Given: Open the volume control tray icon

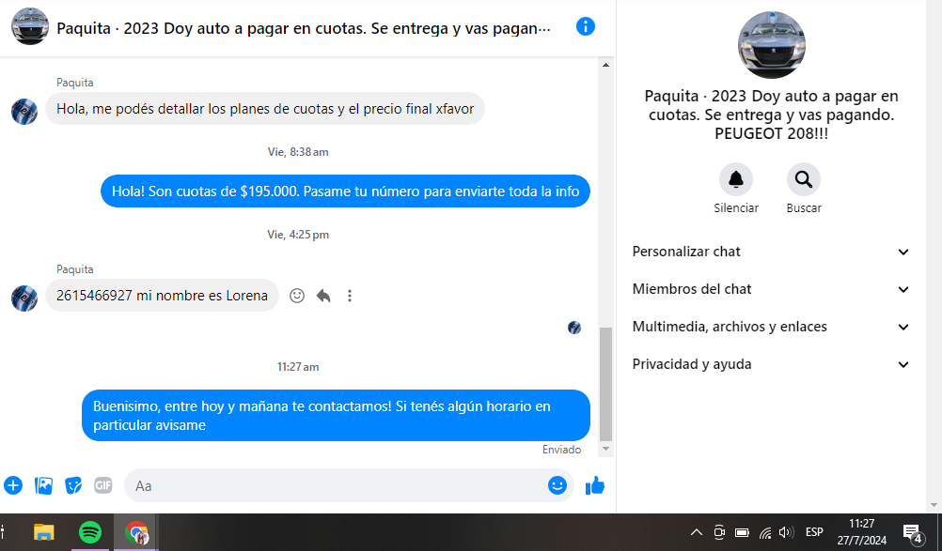Looking at the screenshot, I should tap(786, 532).
